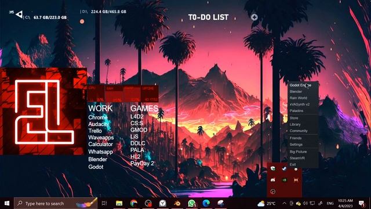Launch L4D2 from the GAMES list
371x209 pixels.
click(x=137, y=117)
